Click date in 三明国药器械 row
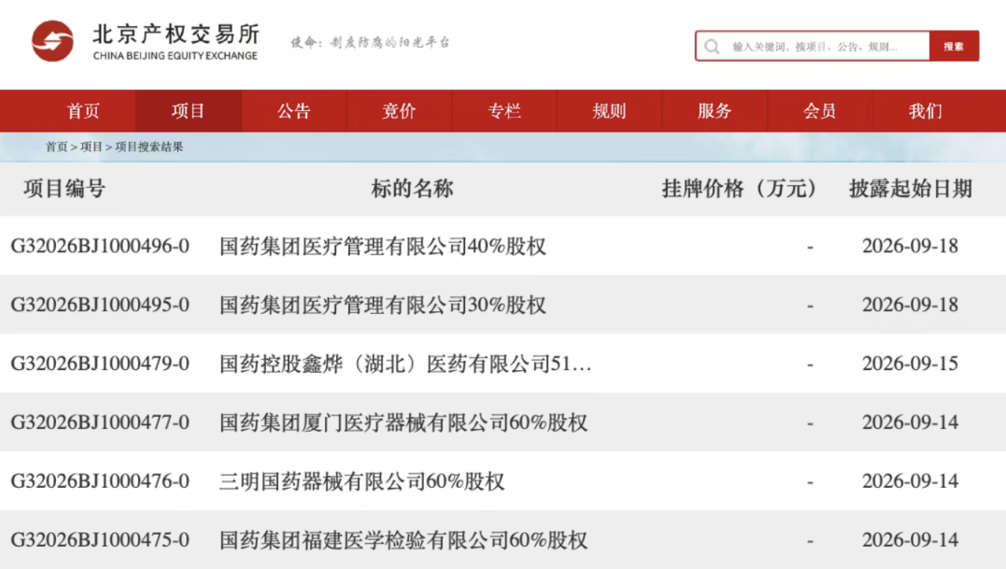Viewport: 1006px width, 569px height. point(911,481)
